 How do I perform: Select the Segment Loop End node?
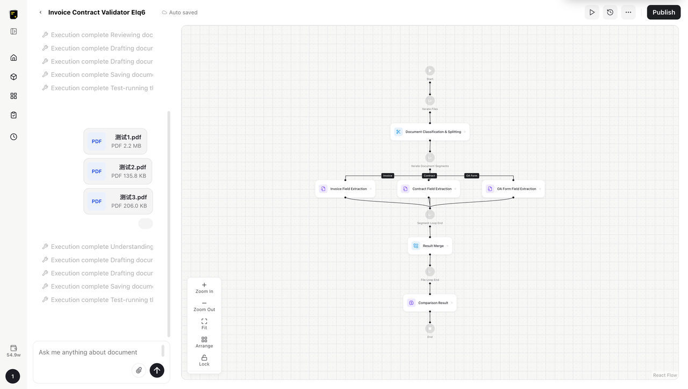coord(430,214)
